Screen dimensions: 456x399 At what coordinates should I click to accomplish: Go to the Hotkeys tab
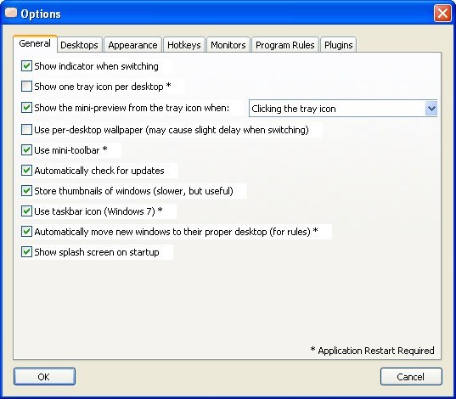pyautogui.click(x=184, y=45)
